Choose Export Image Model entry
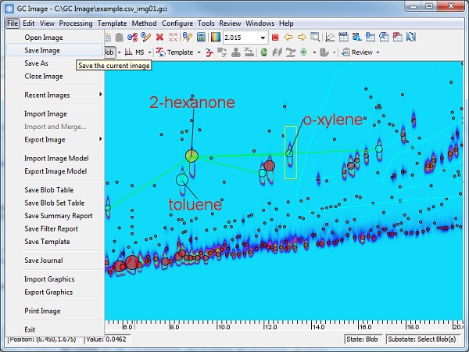 coord(55,171)
